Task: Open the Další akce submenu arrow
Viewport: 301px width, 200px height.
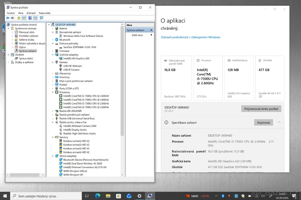Action: click(152, 35)
